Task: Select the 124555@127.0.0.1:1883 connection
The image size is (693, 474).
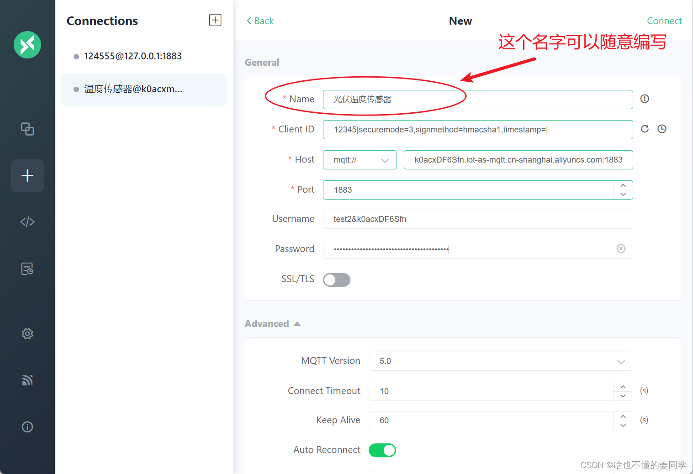Action: [133, 56]
